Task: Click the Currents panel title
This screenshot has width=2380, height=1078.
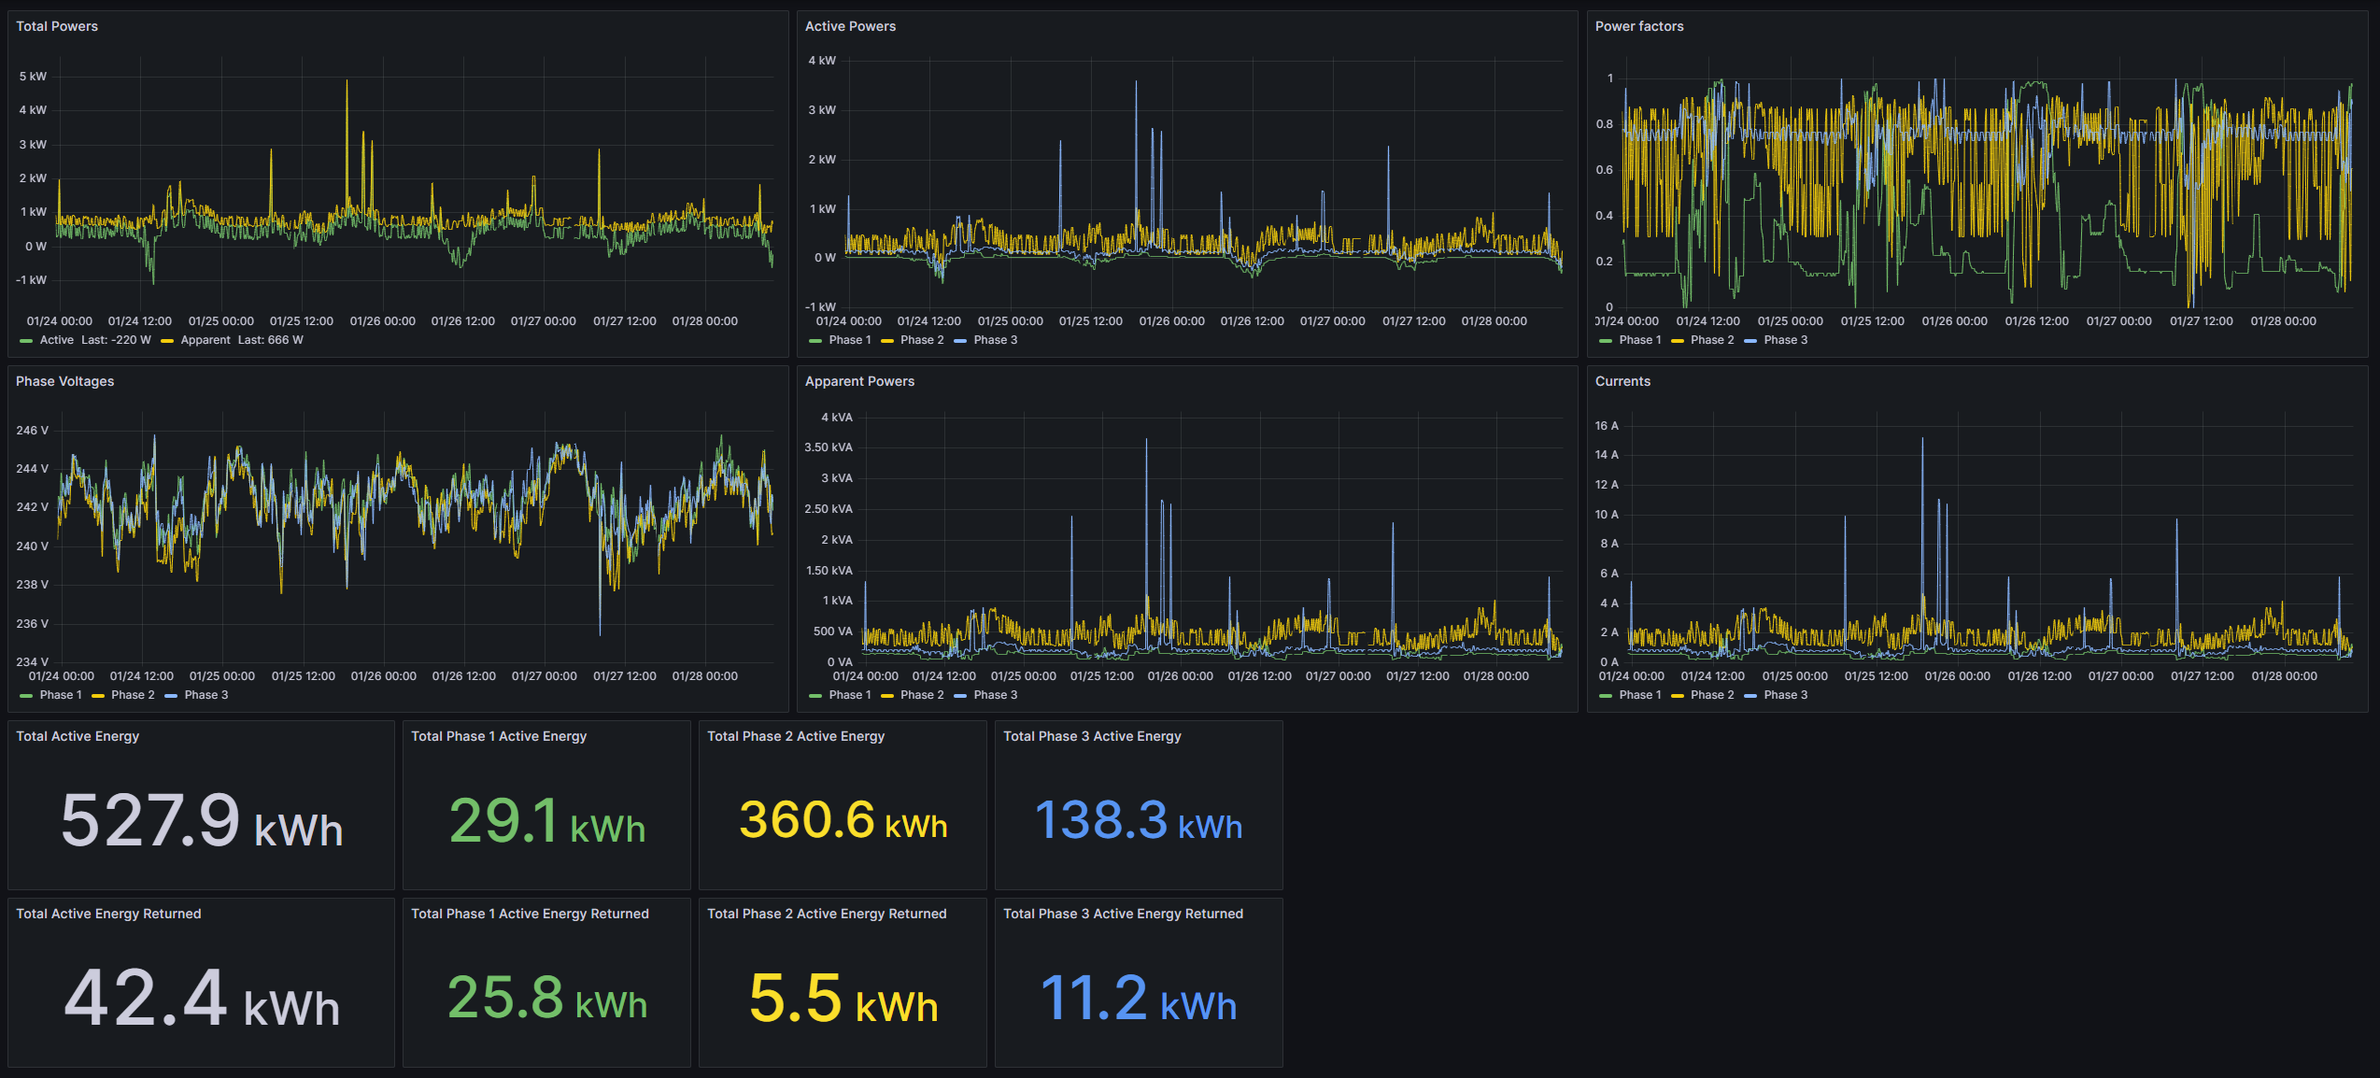Action: 1622,381
